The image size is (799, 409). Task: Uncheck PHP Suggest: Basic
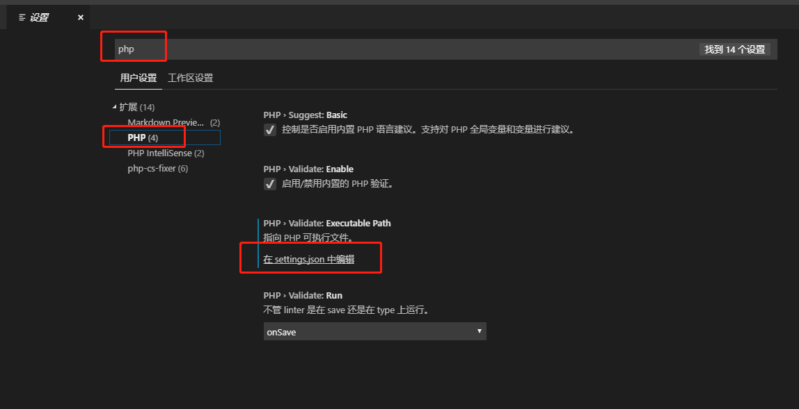click(269, 129)
